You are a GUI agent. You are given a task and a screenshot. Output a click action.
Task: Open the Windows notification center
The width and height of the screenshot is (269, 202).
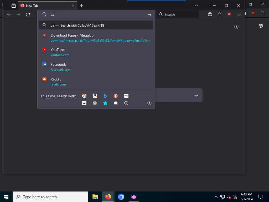tap(260, 197)
